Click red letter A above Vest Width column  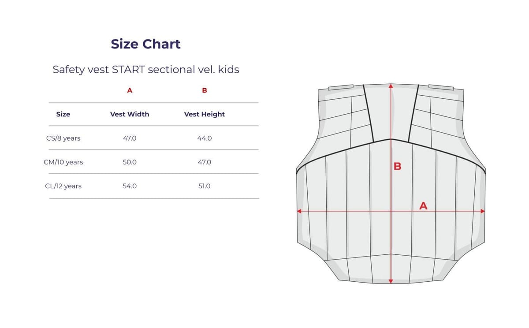130,90
